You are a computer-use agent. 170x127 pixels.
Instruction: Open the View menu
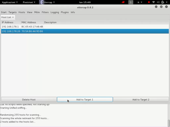[29, 12]
